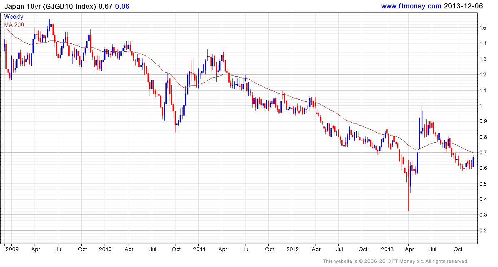Click the 2009 x-axis label
The width and height of the screenshot is (498, 267).
(12, 249)
